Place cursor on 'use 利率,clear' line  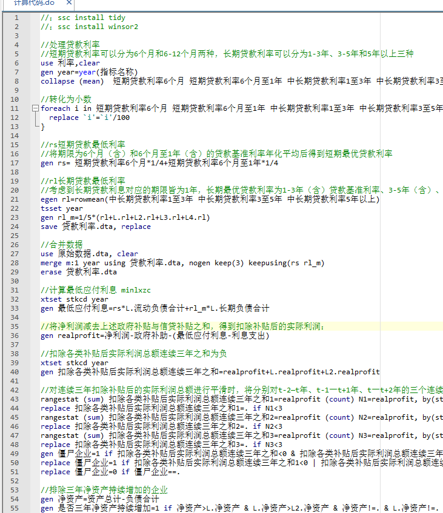(70, 63)
